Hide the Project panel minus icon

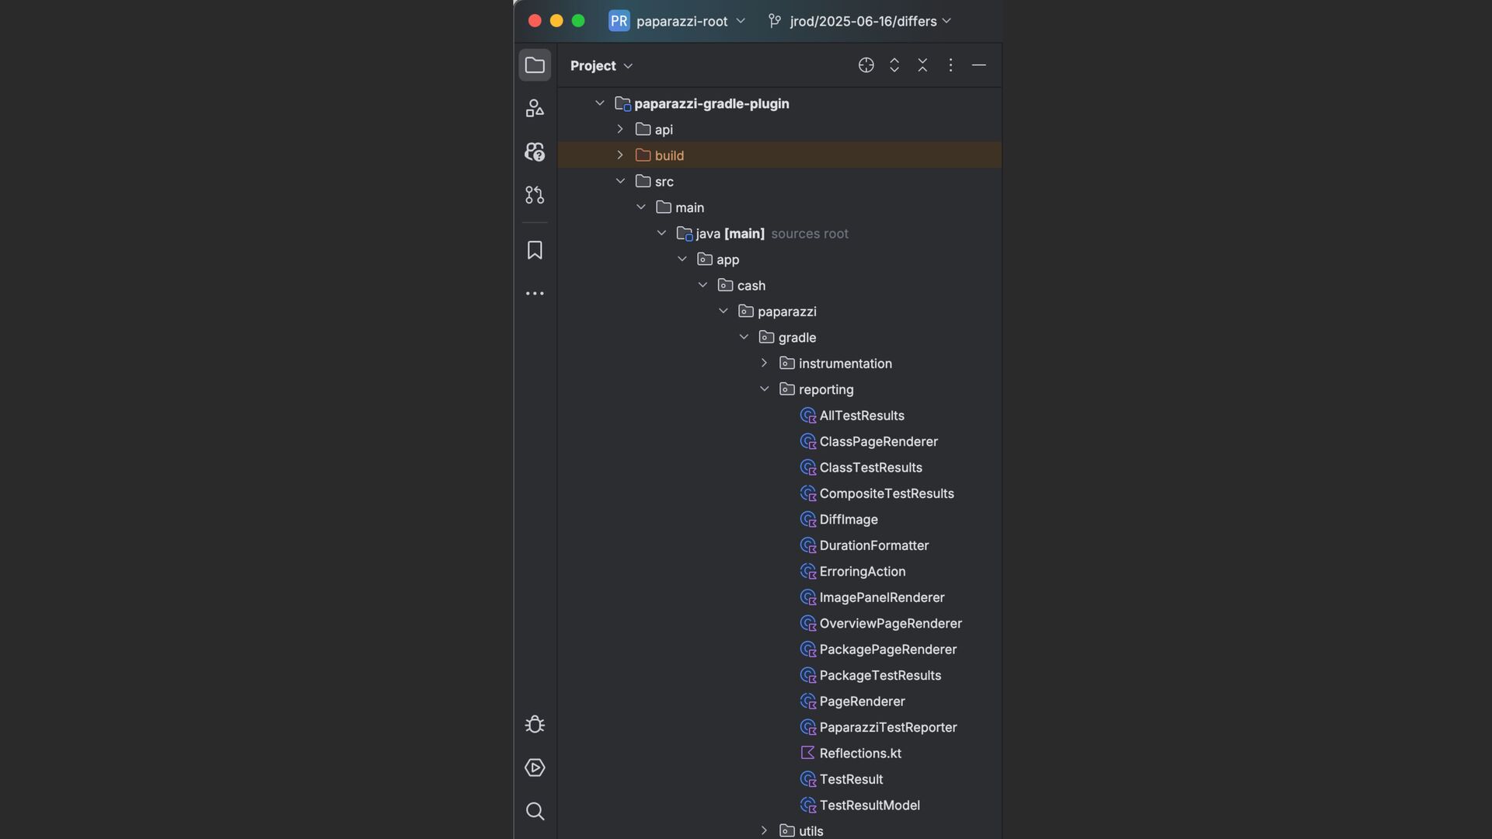(979, 65)
